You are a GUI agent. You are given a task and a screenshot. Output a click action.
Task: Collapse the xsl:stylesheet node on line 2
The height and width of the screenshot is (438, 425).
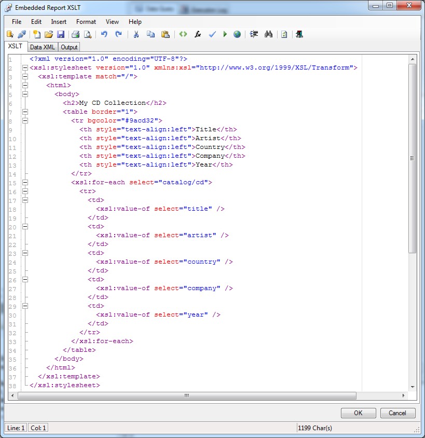click(x=25, y=68)
